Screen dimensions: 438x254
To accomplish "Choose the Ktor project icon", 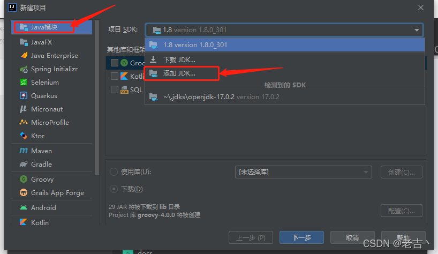I will (x=24, y=136).
